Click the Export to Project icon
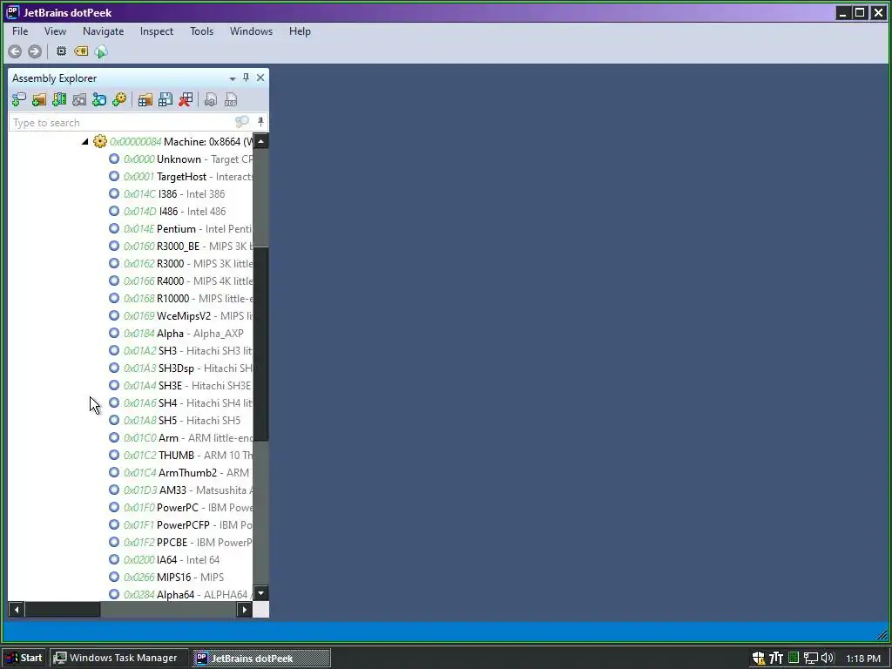892x669 pixels. [211, 100]
